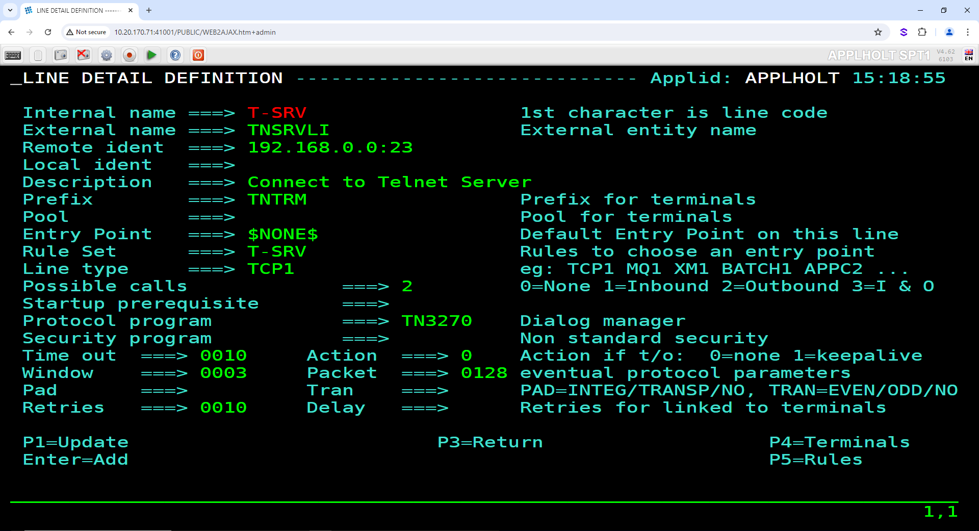This screenshot has width=979, height=531.
Task: Start recording with the red record button
Action: coord(130,55)
